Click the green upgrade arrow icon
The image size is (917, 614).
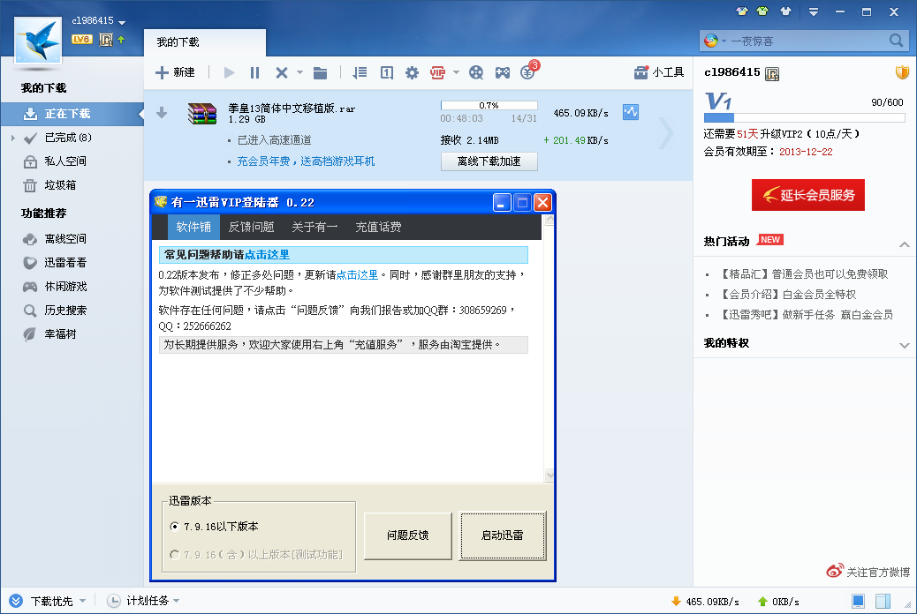click(x=121, y=40)
